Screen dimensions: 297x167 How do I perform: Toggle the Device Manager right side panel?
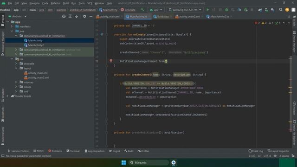pos(294,42)
